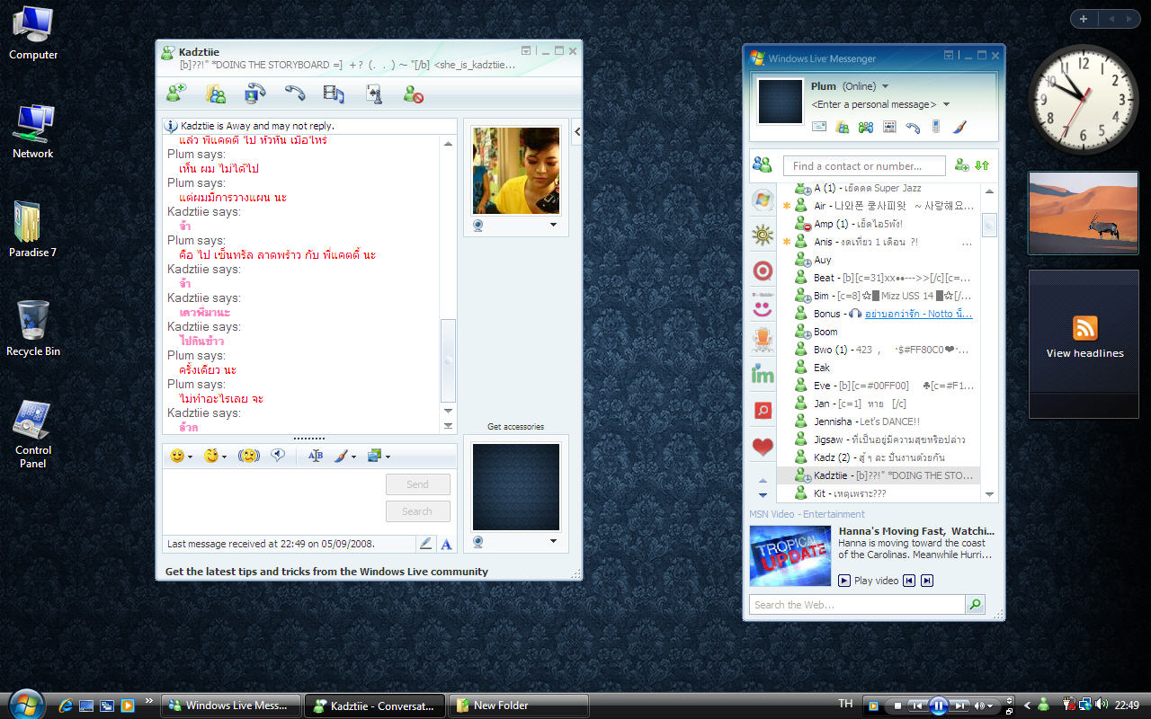Call Kadztiie using the phone handset icon
Viewport: 1151px width, 719px height.
tap(295, 93)
